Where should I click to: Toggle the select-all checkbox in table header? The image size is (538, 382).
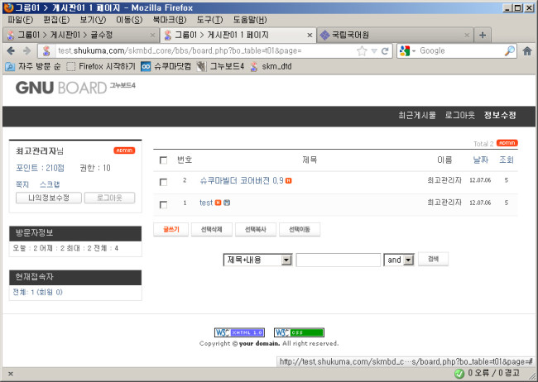[163, 160]
